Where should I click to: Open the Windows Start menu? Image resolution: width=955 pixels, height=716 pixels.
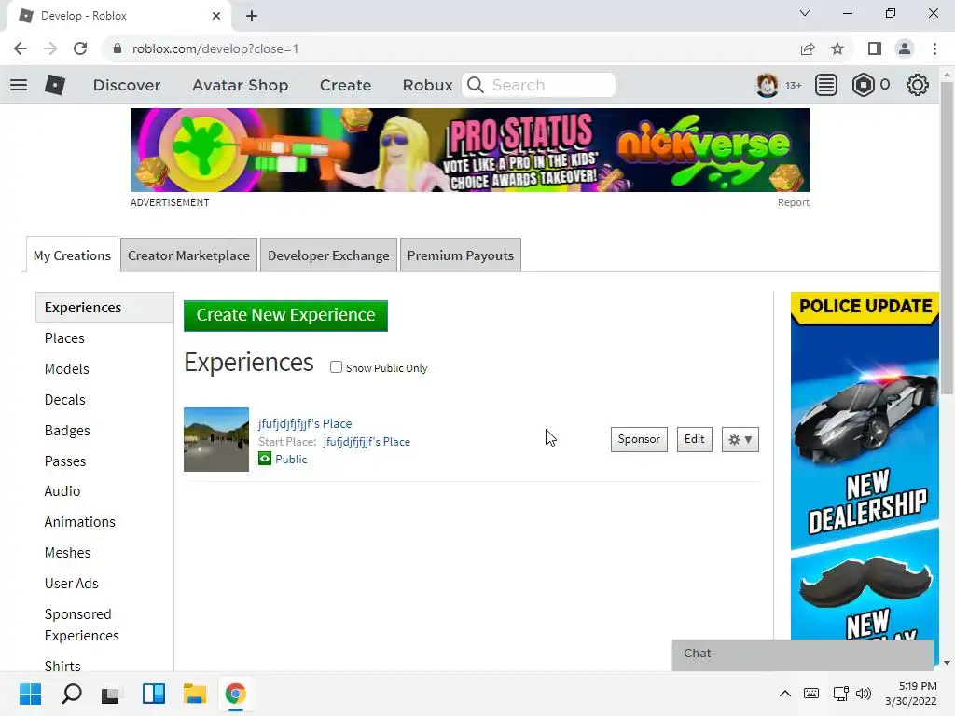tap(31, 694)
